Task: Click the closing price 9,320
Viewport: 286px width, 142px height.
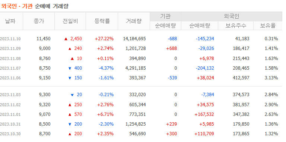Action: (x=45, y=105)
